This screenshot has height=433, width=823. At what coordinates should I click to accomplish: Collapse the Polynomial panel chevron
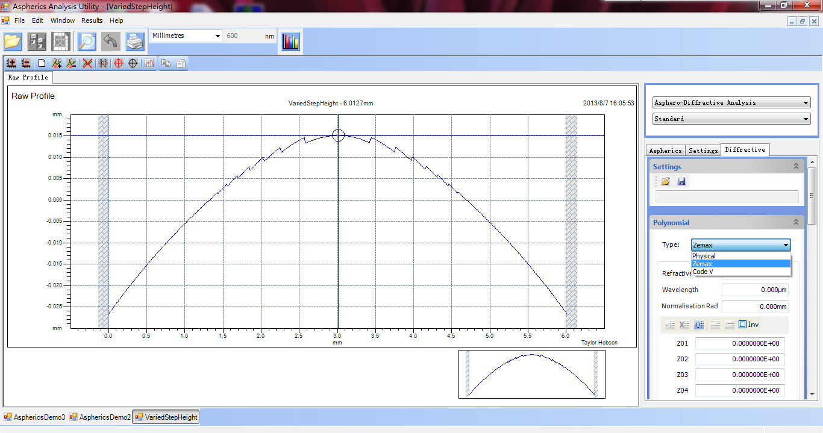796,222
